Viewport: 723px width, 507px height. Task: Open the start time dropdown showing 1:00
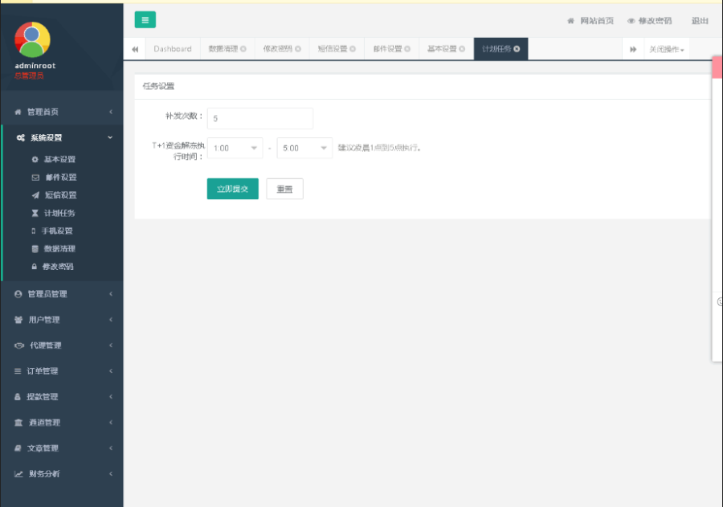[x=235, y=148]
